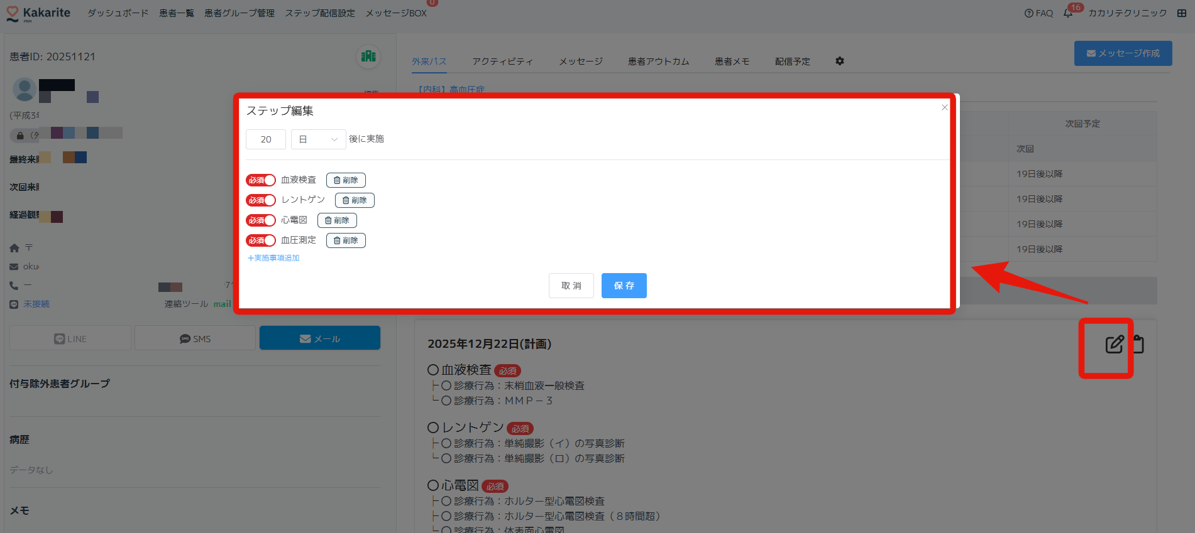Click the clipboard icon beside edit

click(1138, 344)
